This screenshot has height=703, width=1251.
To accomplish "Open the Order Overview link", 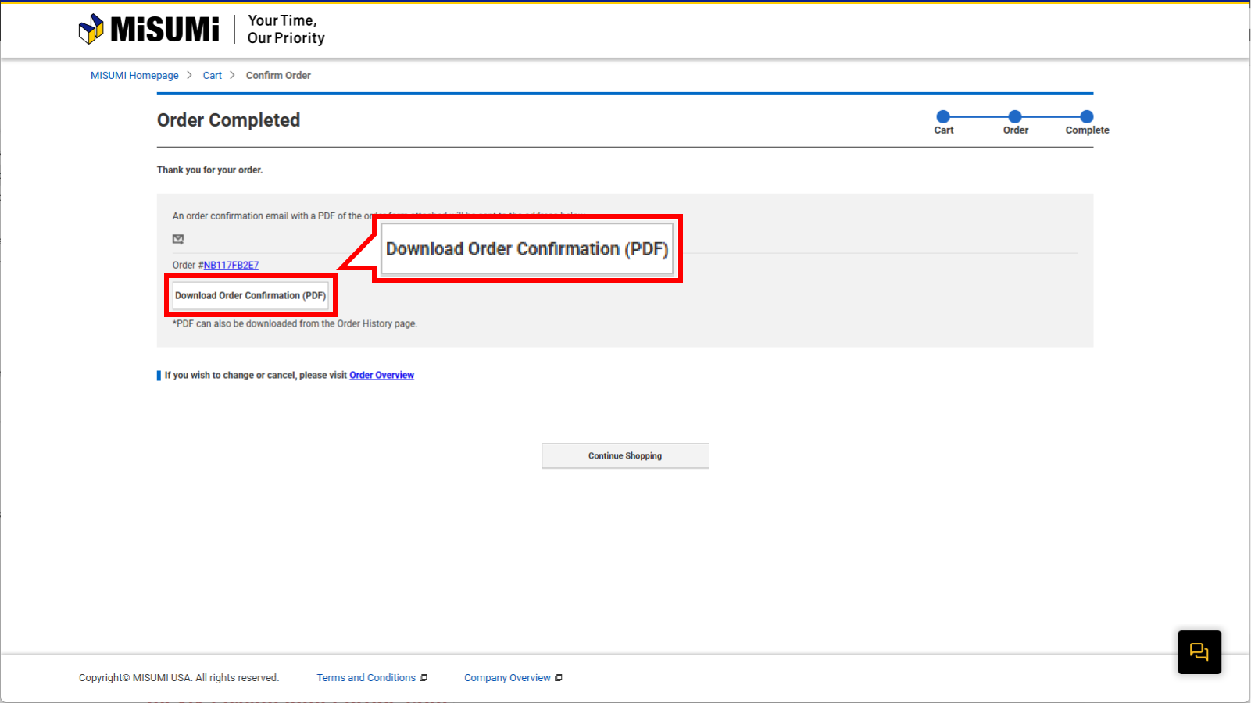I will [381, 376].
